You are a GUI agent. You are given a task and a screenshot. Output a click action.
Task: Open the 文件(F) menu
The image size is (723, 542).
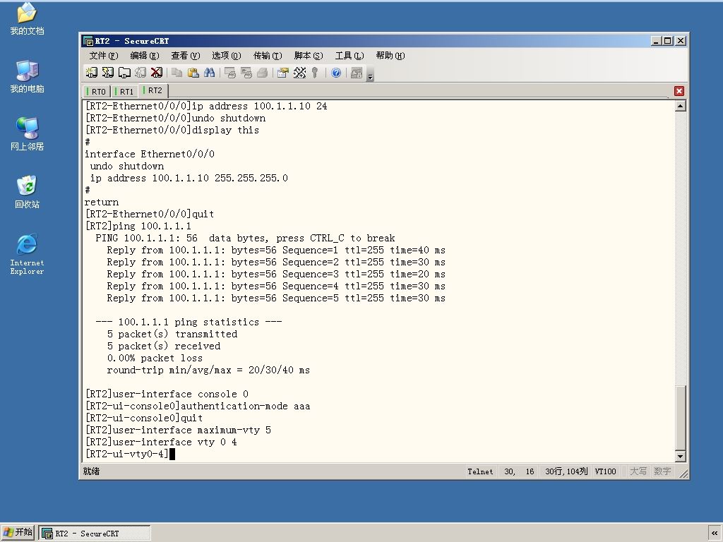pos(103,56)
